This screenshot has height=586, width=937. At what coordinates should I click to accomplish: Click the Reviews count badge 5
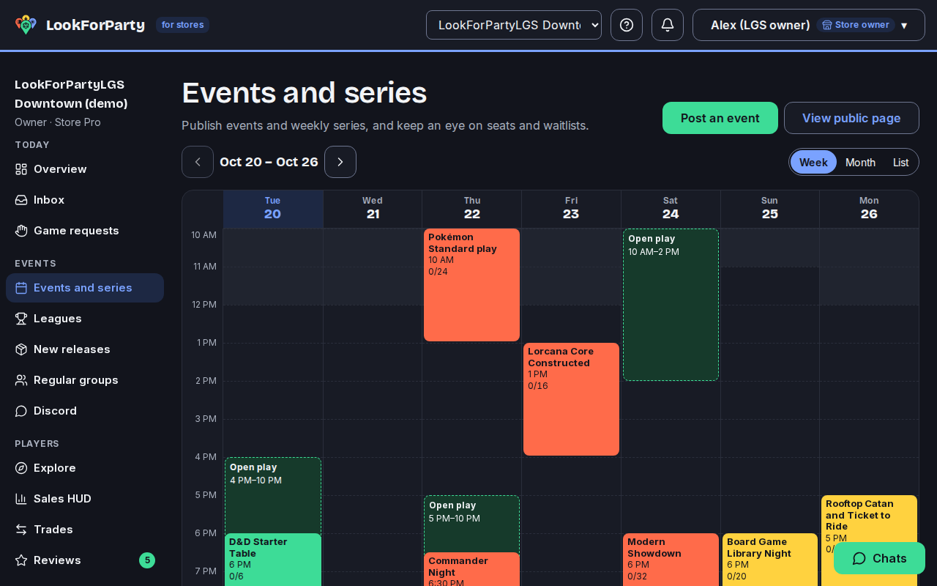147,560
